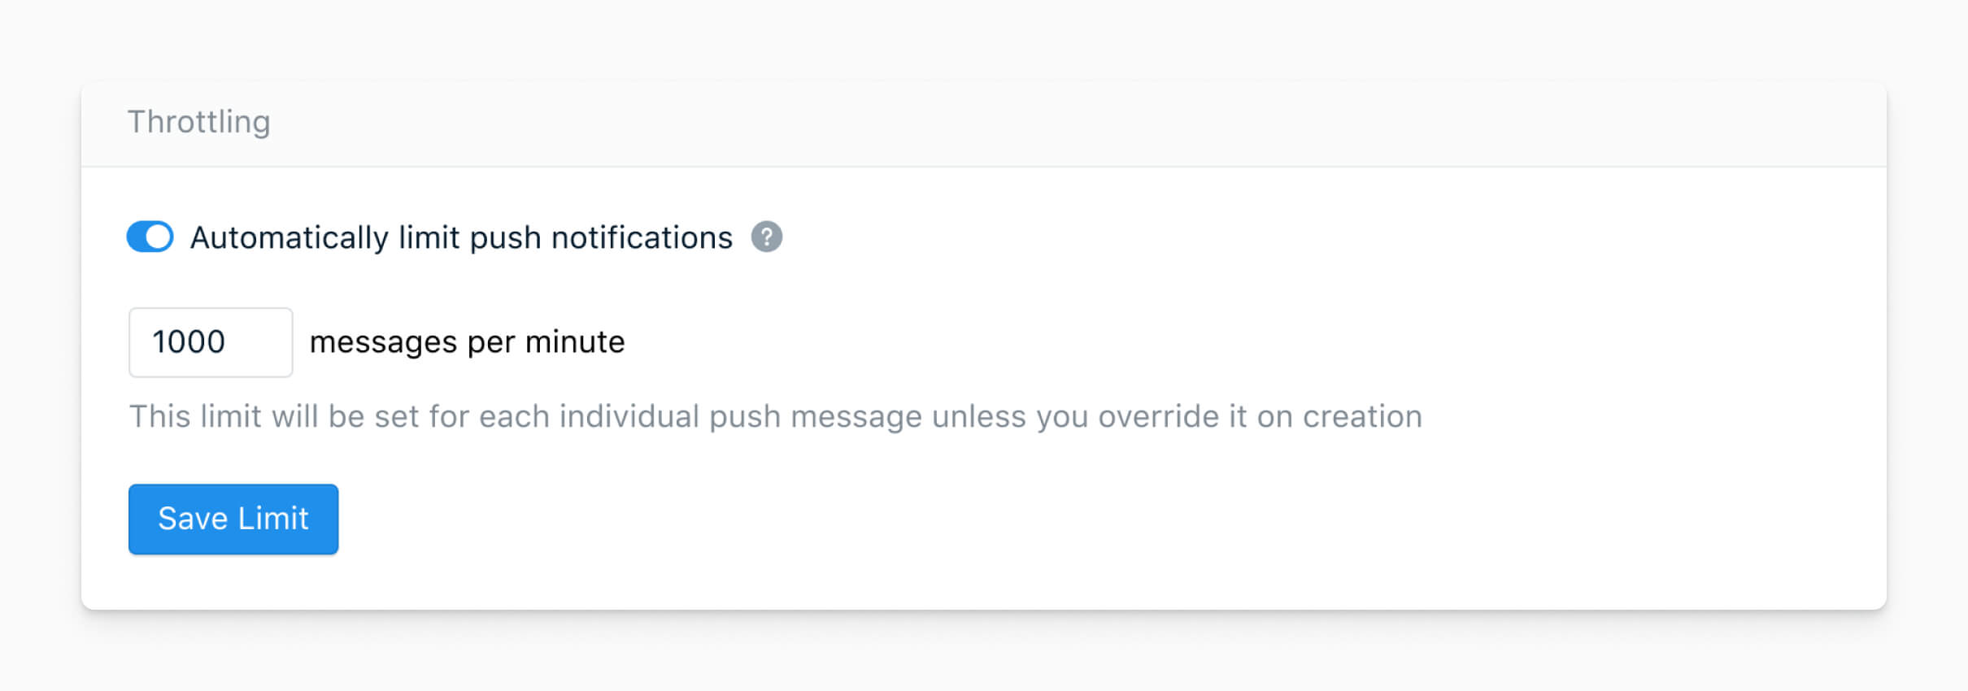
Task: Open the help tooltip question mark icon
Action: [x=766, y=237]
